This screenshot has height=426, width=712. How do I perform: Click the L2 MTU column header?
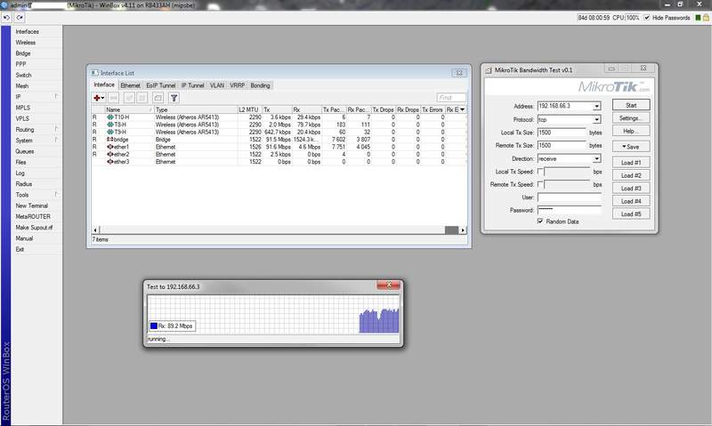pos(249,109)
